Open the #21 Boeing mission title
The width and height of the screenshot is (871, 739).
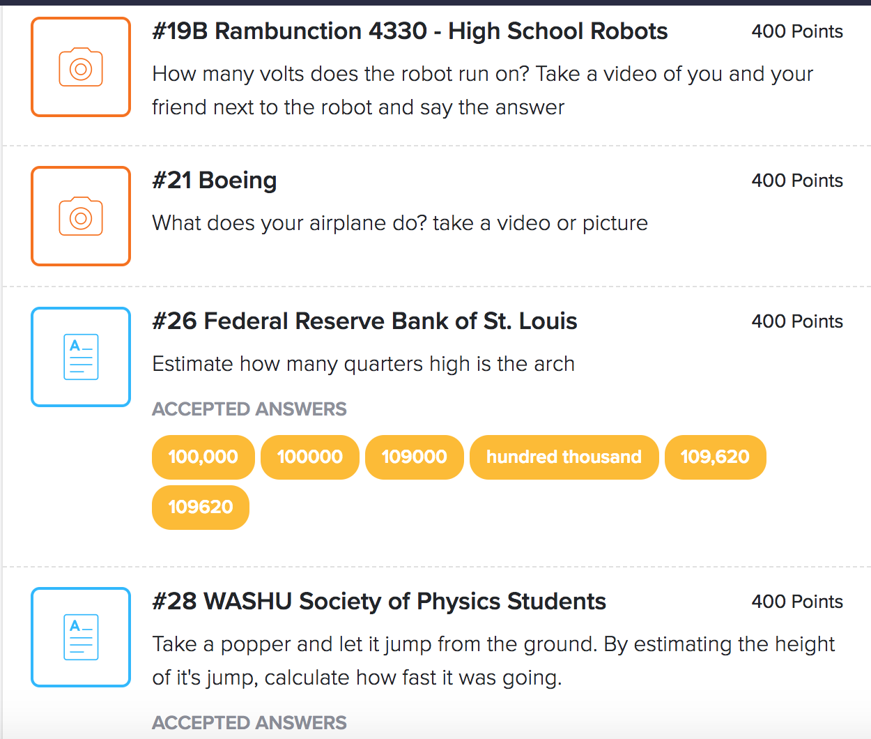coord(215,181)
